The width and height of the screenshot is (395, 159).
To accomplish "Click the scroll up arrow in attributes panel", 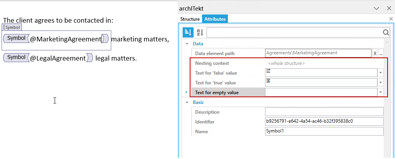I will (387, 42).
